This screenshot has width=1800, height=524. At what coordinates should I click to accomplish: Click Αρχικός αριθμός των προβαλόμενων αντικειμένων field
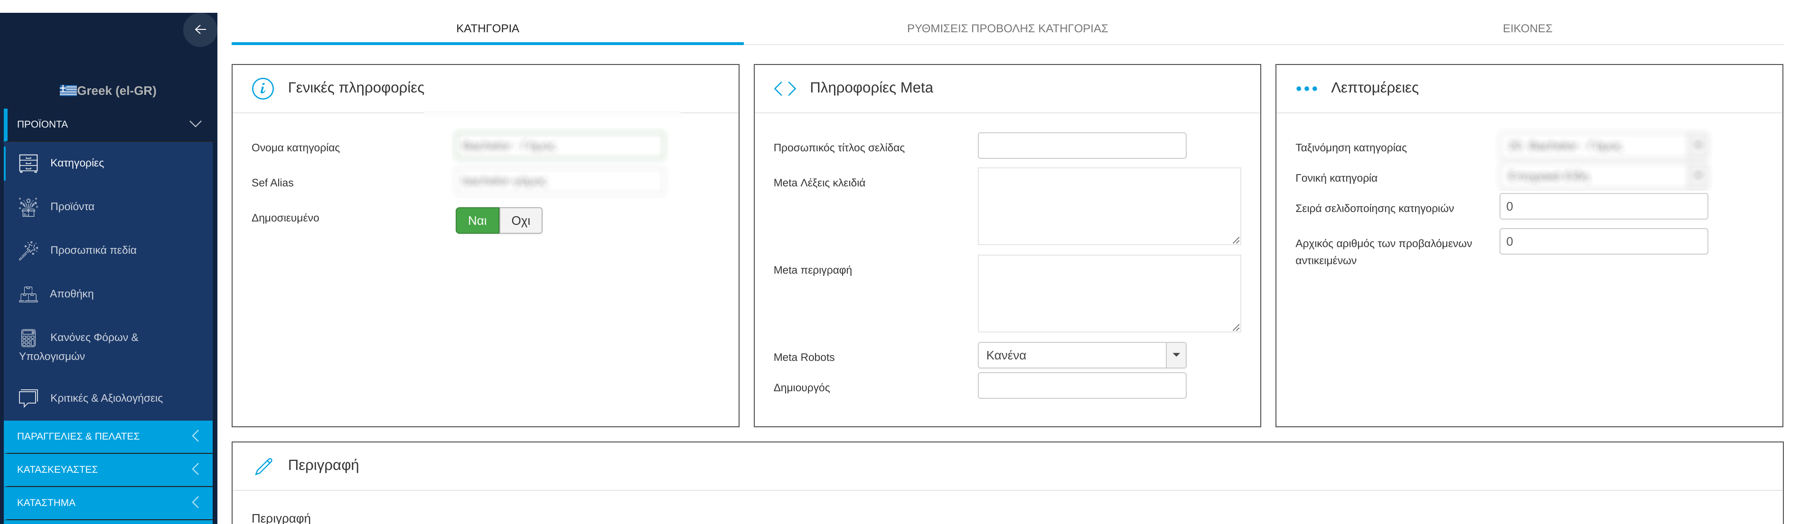[x=1603, y=241]
